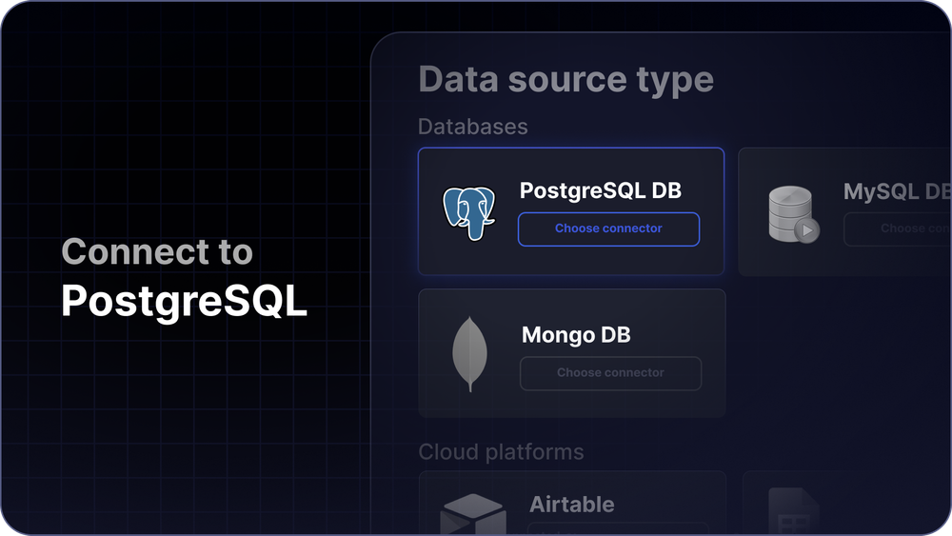Click the Airtable box logo
This screenshot has width=952, height=536.
coord(472,514)
